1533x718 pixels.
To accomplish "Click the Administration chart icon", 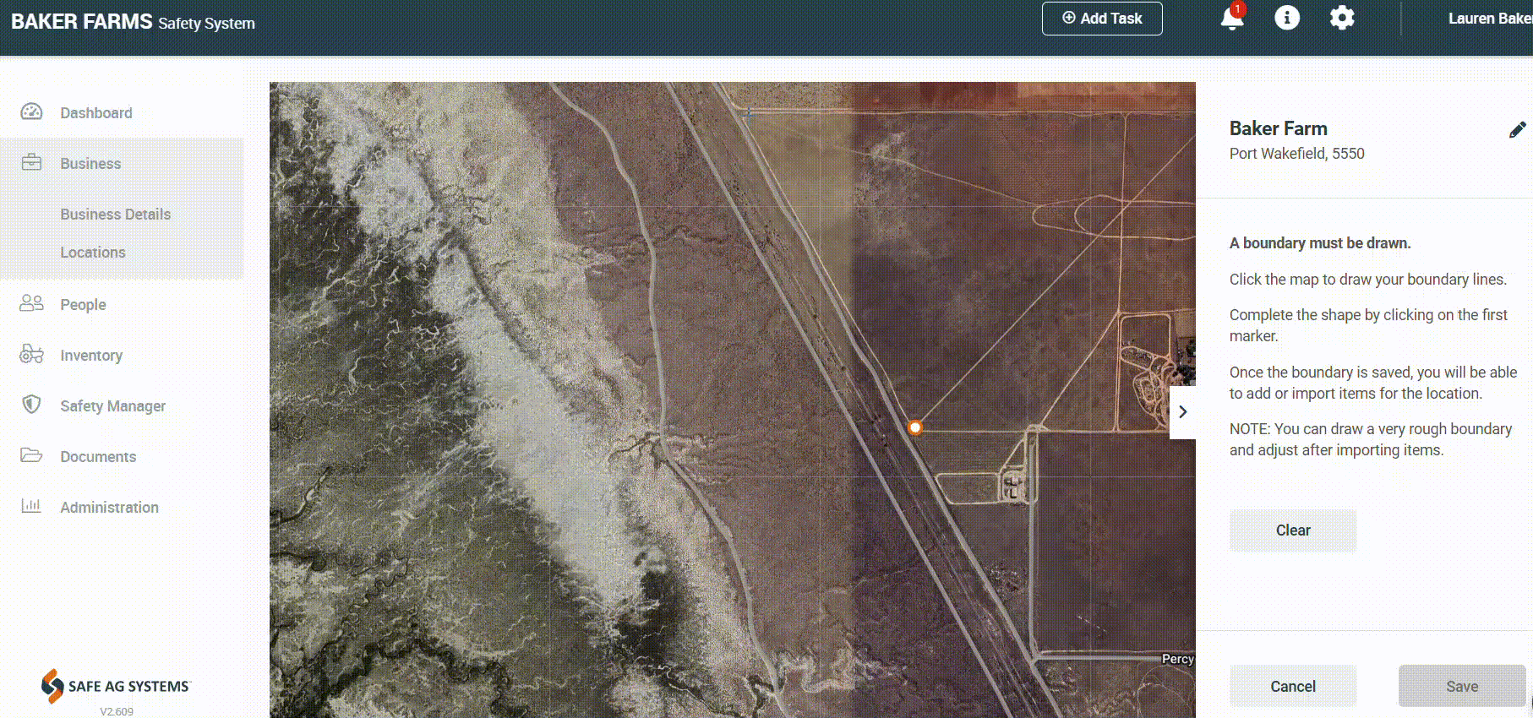I will point(31,507).
